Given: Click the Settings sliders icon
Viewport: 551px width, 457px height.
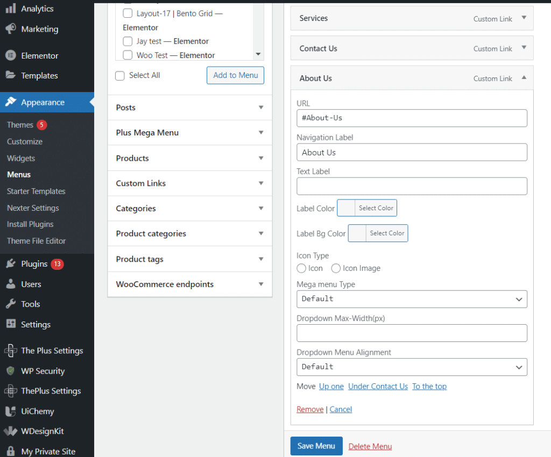Looking at the screenshot, I should [11, 324].
